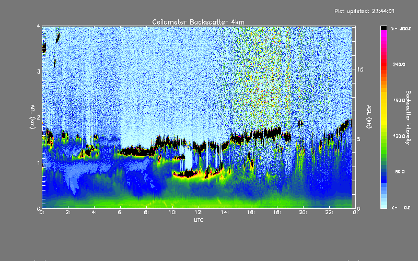The image size is (418, 261).
Task: Click the 2 km tick label
Action: click(x=39, y=117)
